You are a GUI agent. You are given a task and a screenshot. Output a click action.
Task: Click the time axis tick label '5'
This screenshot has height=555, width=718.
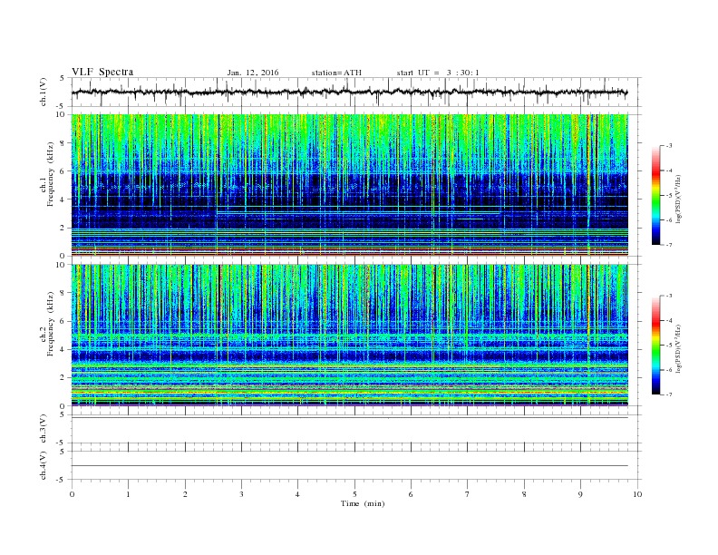[x=354, y=494]
